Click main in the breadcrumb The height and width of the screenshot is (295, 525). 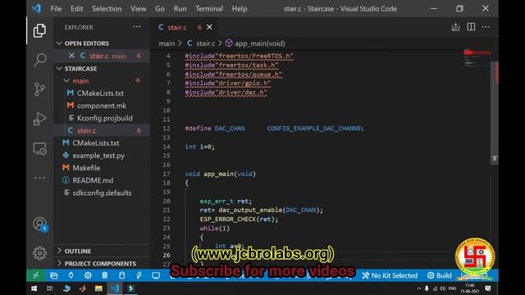pyautogui.click(x=167, y=43)
